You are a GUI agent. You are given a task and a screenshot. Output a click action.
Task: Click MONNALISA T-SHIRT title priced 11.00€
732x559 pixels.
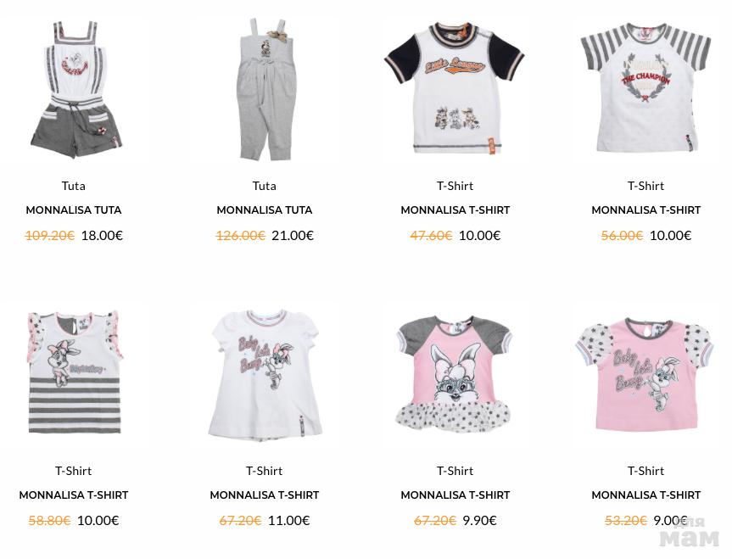[x=265, y=495]
